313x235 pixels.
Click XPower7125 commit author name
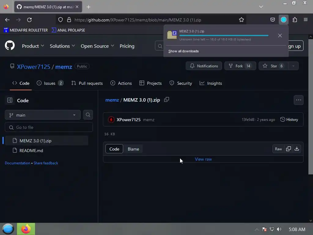129,120
